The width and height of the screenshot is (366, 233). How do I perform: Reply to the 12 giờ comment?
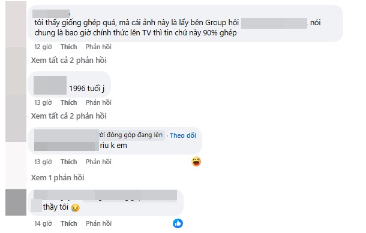[98, 47]
